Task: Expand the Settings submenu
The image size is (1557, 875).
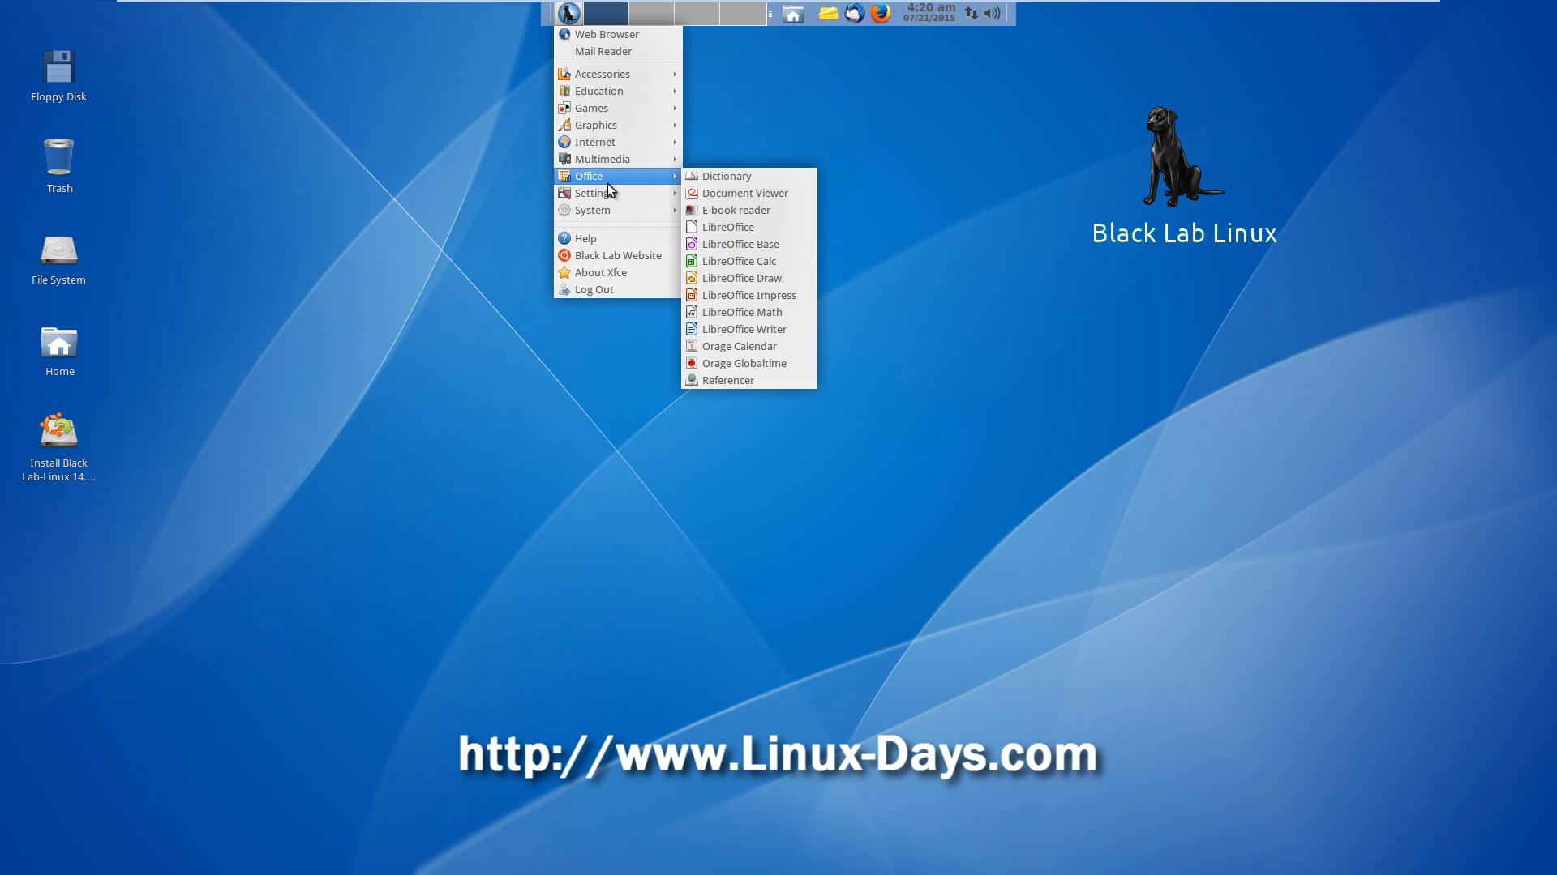Action: [x=618, y=193]
